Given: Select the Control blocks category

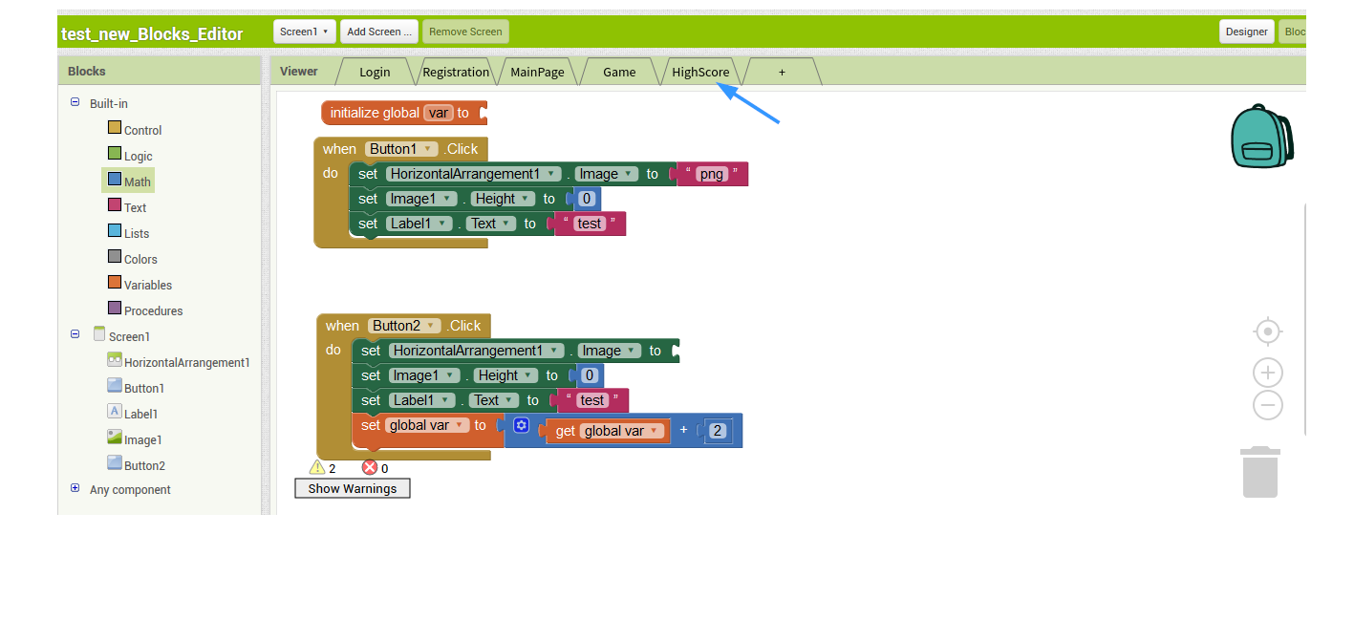Looking at the screenshot, I should click(134, 130).
